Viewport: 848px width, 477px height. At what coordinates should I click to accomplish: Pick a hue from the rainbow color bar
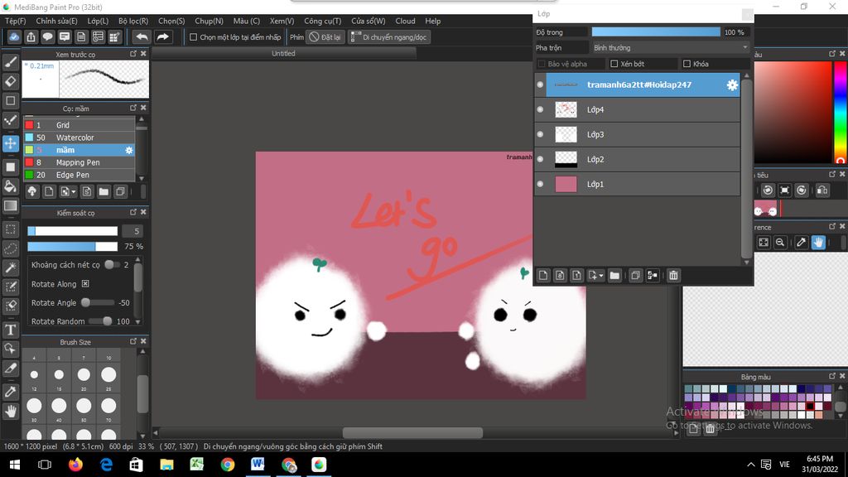pyautogui.click(x=841, y=113)
